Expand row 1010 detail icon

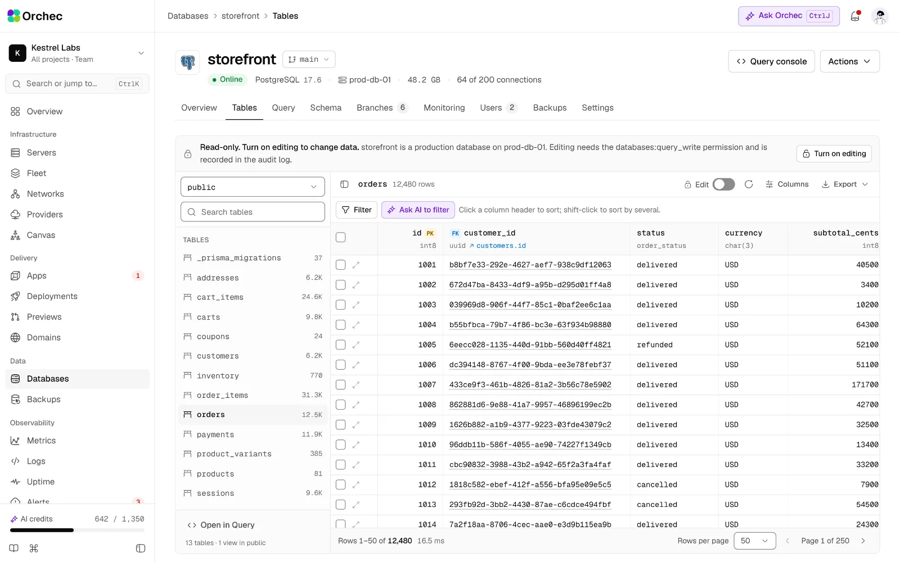tap(356, 445)
